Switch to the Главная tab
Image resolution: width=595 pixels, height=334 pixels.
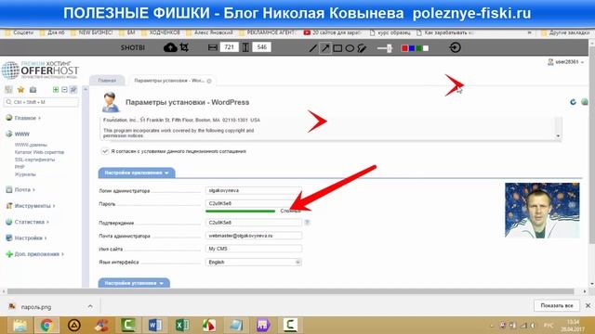107,81
